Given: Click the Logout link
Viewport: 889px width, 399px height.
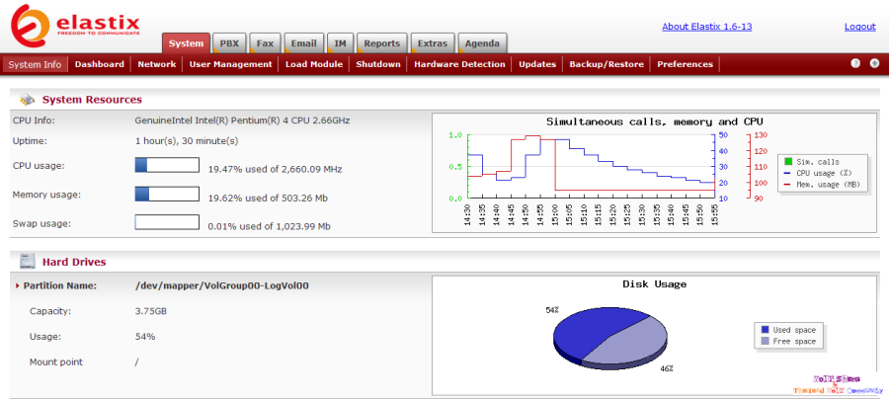Looking at the screenshot, I should coord(859,27).
